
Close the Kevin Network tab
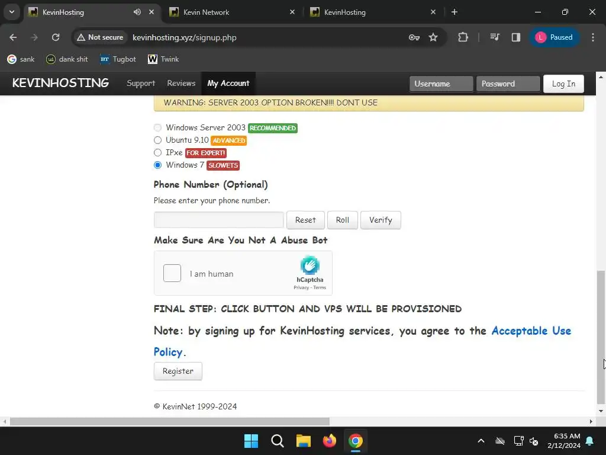point(292,12)
